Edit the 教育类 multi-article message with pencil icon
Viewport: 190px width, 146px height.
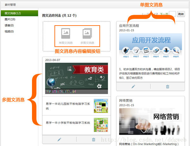(x=59, y=139)
